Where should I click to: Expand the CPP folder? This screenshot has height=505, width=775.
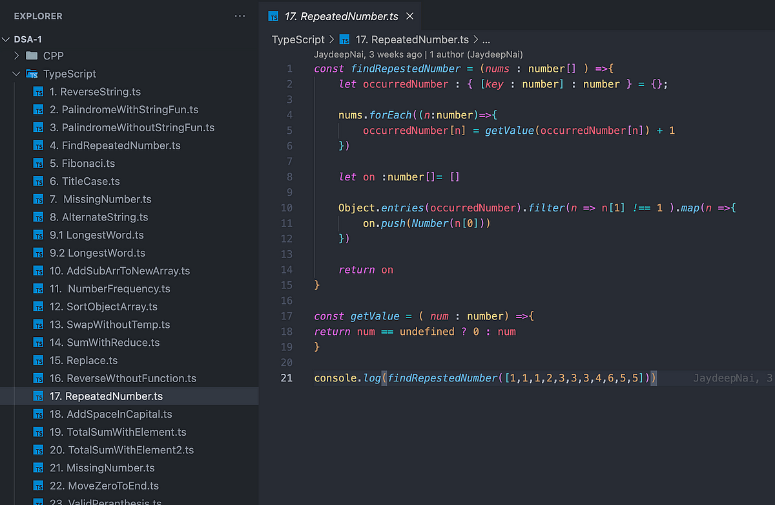coord(15,56)
